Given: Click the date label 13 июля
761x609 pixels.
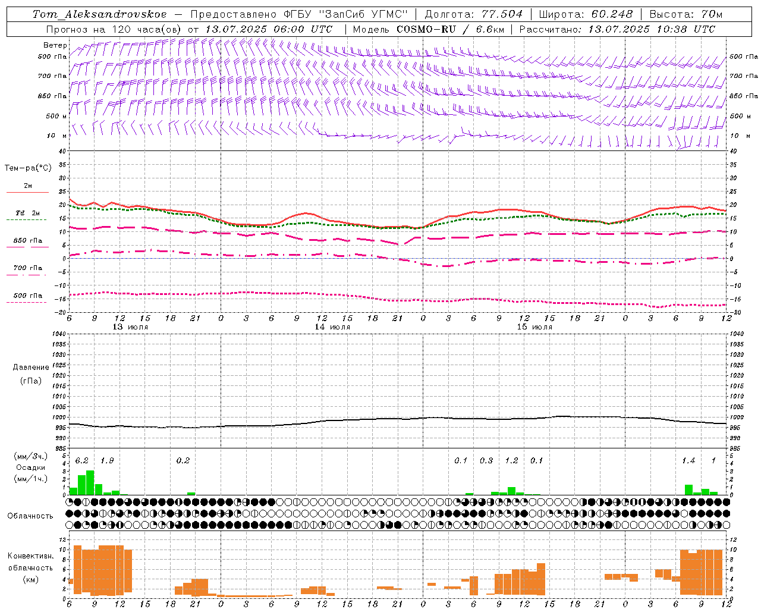Looking at the screenshot, I should click(x=130, y=327).
